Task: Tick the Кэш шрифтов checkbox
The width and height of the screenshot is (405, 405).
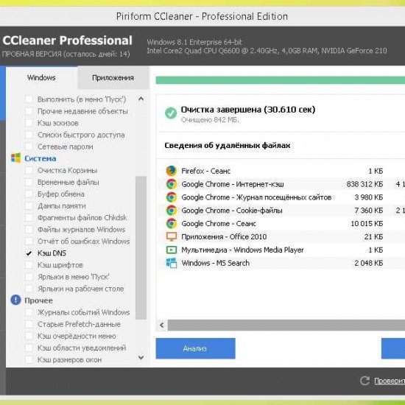Action: click(x=29, y=265)
